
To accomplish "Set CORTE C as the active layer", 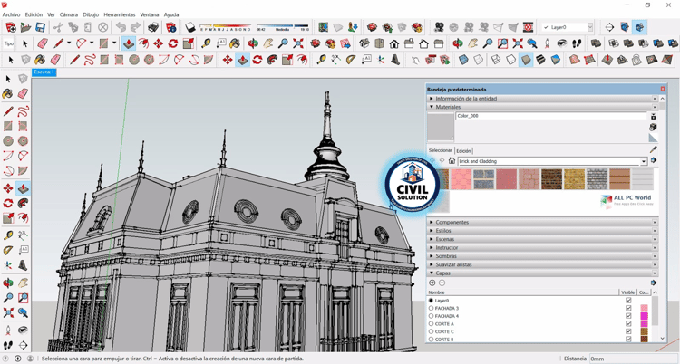I will [431, 331].
